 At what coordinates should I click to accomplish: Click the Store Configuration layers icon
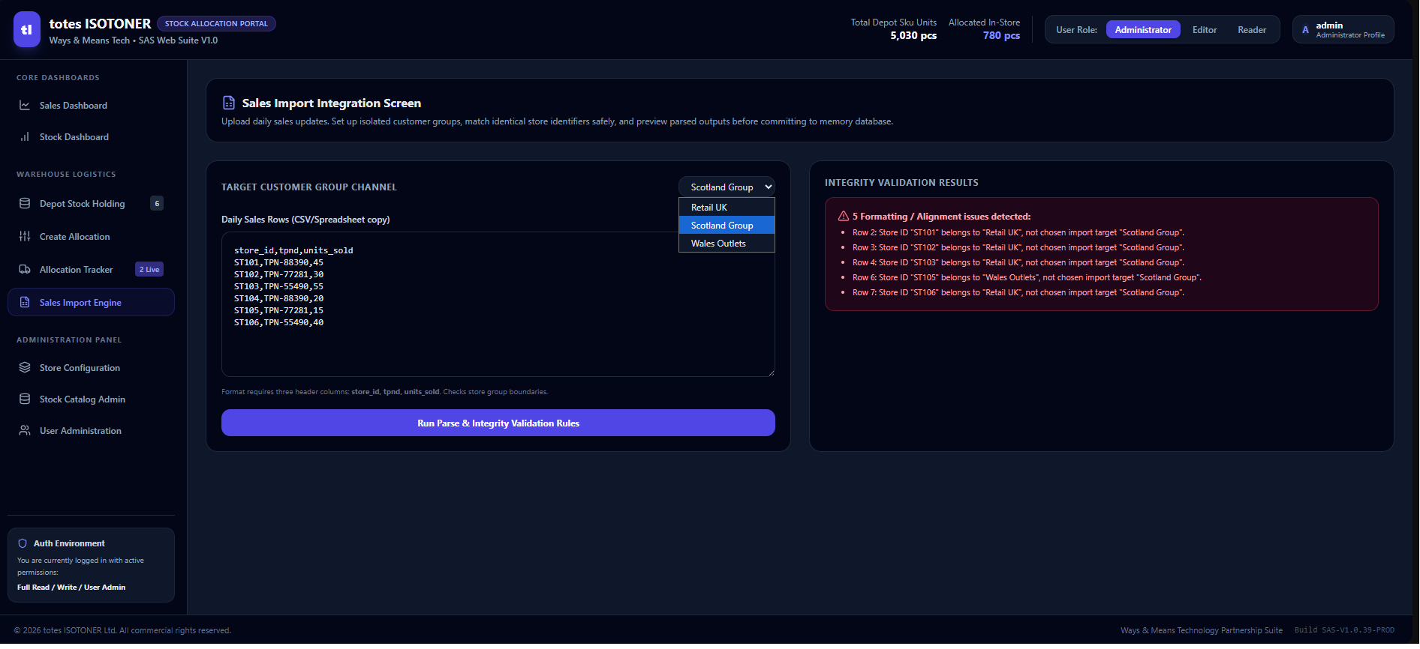(25, 368)
